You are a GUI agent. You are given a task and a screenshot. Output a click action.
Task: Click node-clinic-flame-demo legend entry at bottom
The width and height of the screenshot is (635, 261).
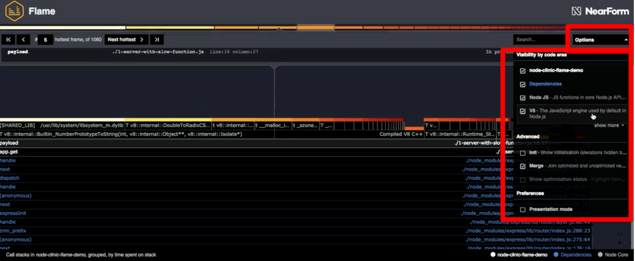(519, 255)
